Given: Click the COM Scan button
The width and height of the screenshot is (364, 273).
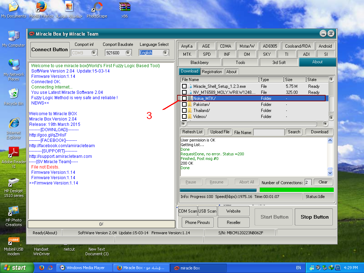Looking at the screenshot, I should [x=188, y=211].
